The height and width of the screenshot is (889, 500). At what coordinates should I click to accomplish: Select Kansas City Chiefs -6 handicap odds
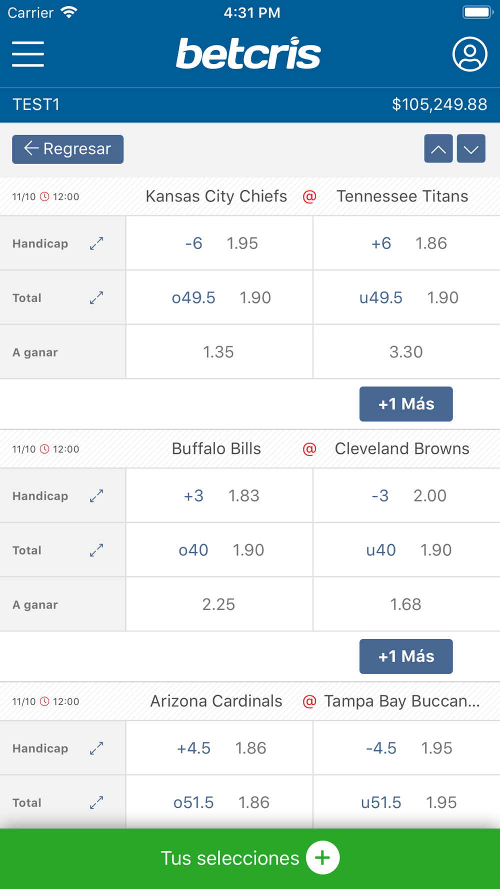219,243
